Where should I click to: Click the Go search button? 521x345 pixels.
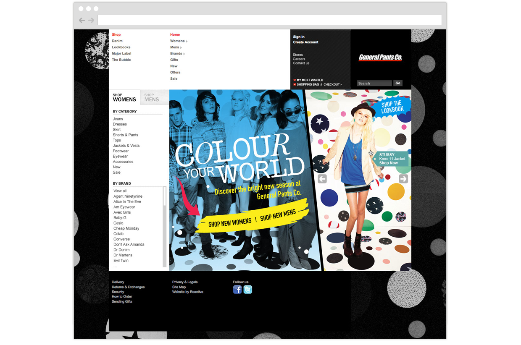click(398, 83)
